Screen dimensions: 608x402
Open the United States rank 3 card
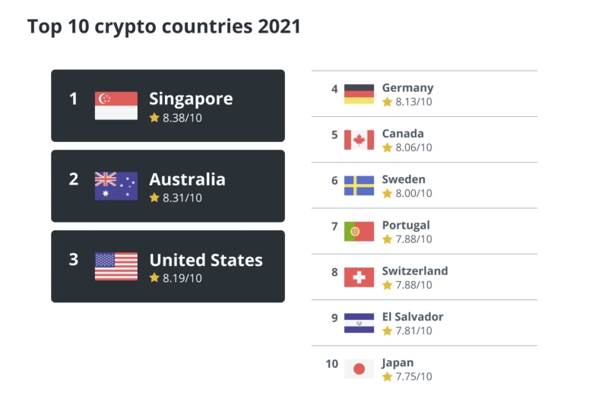pyautogui.click(x=168, y=266)
